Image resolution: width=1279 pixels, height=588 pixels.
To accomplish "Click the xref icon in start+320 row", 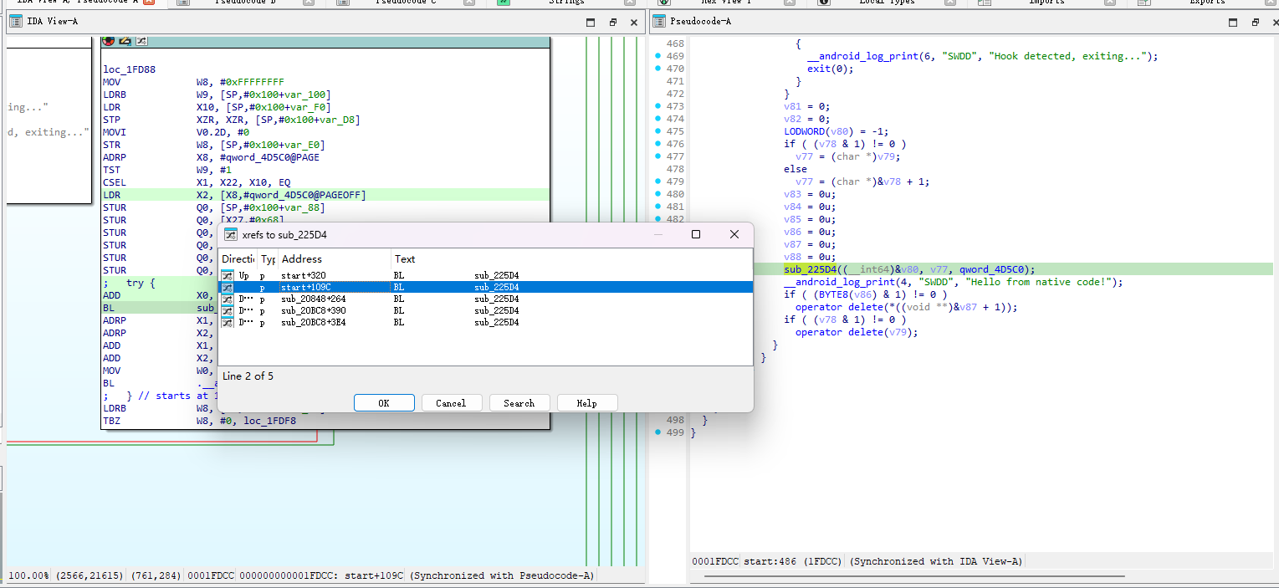I will pos(227,275).
